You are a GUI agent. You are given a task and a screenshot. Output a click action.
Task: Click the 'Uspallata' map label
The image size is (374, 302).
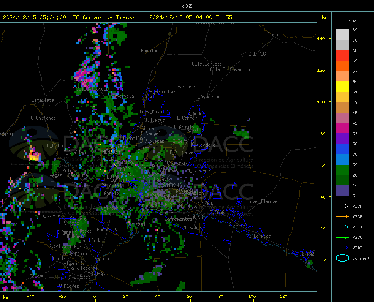(43, 100)
